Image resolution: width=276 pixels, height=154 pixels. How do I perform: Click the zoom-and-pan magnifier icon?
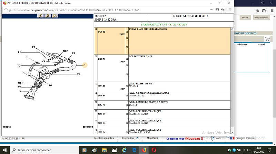point(55,16)
